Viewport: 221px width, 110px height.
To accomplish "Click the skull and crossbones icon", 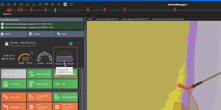I will pyautogui.click(x=52, y=4).
